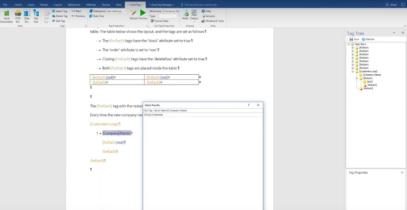Open the Data Bin panel

pos(26,15)
